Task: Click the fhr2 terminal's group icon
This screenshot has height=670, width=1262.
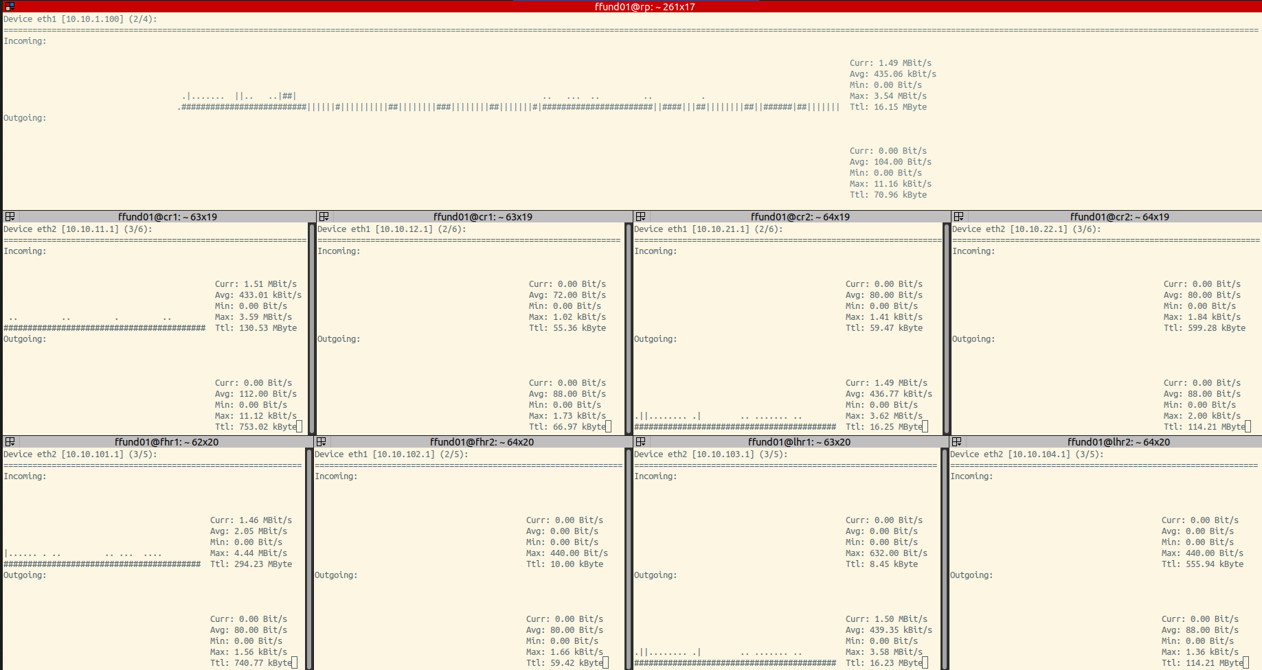Action: 322,442
